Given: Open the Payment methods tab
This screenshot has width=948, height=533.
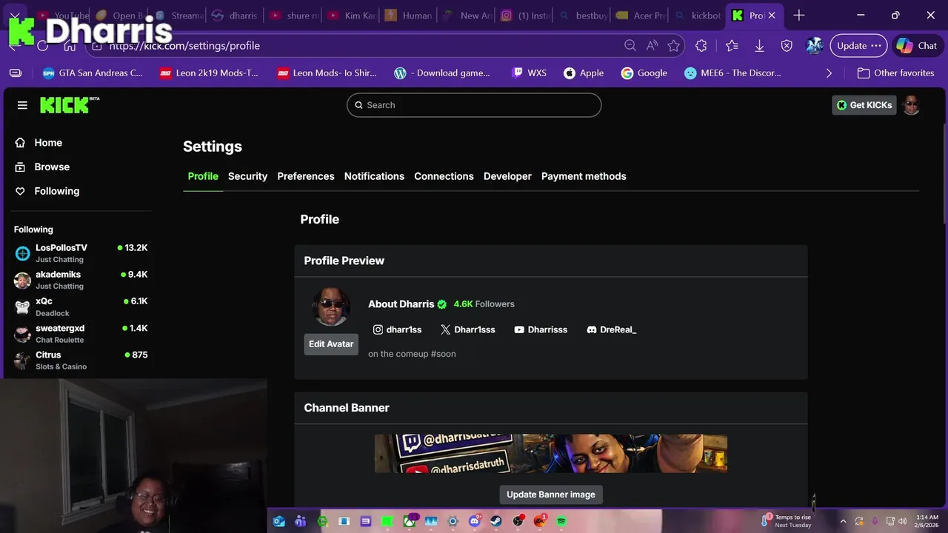Looking at the screenshot, I should [584, 176].
